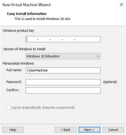Click the 'Personalize Windows' label
The height and width of the screenshot is (135, 126).
pos(18,63)
